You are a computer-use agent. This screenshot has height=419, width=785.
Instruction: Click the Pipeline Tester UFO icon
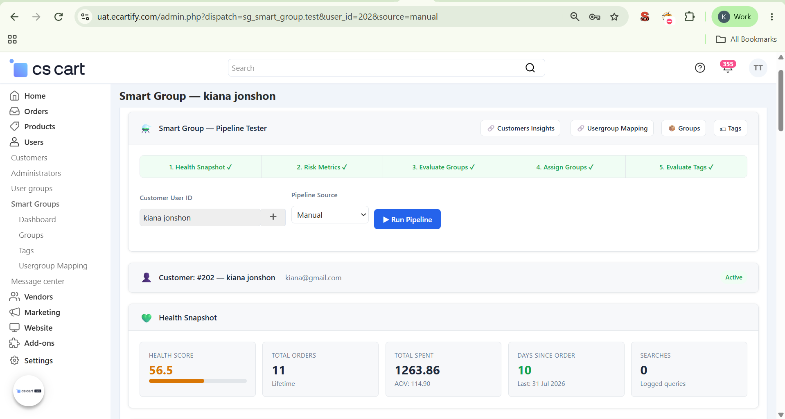pos(146,128)
